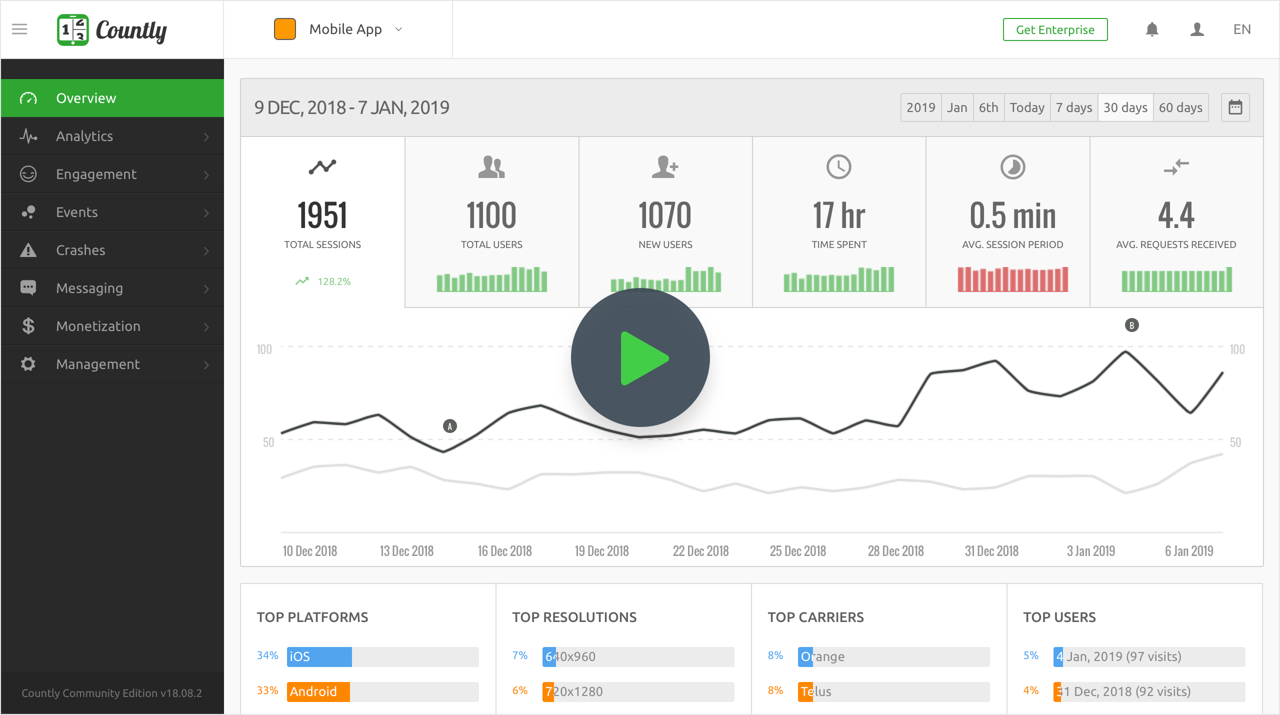Viewport: 1280px width, 715px height.
Task: Expand the Analytics chevron
Action: pyautogui.click(x=206, y=136)
